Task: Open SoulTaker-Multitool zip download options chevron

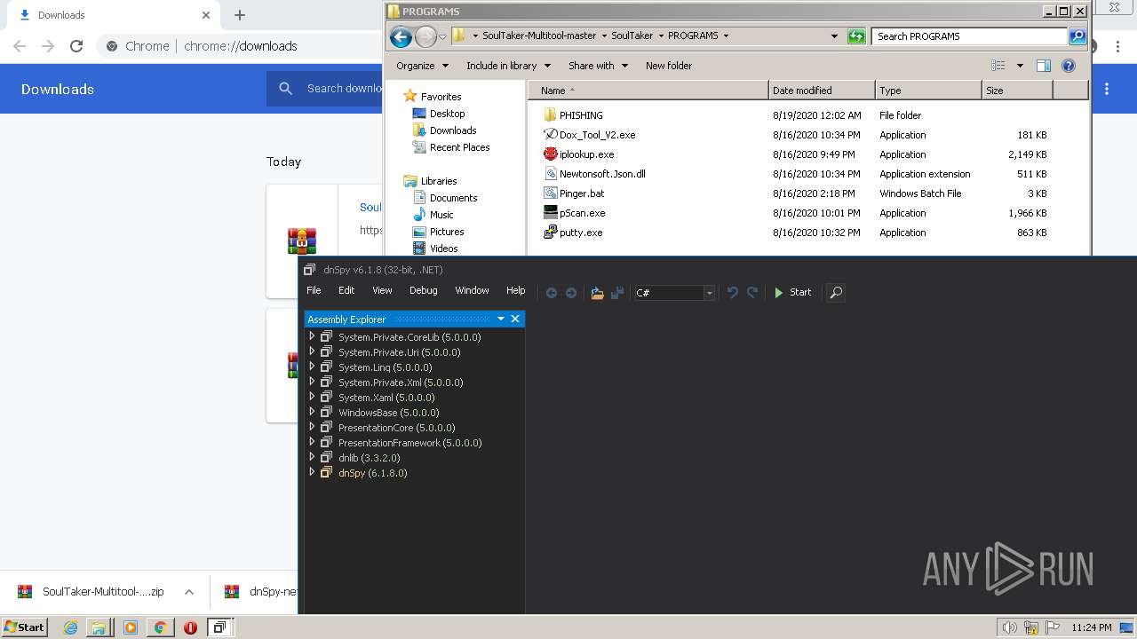Action: (189, 592)
